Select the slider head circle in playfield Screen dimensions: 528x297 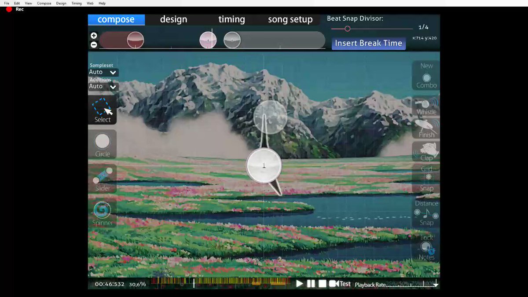(264, 166)
